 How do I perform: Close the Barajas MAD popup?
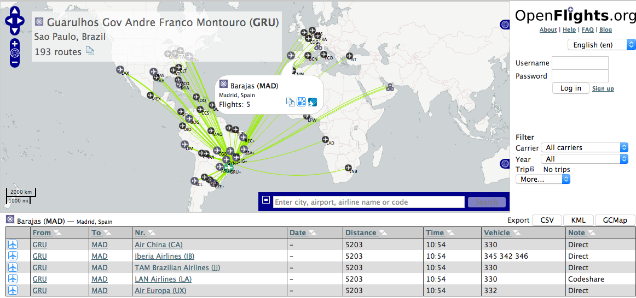(x=223, y=84)
